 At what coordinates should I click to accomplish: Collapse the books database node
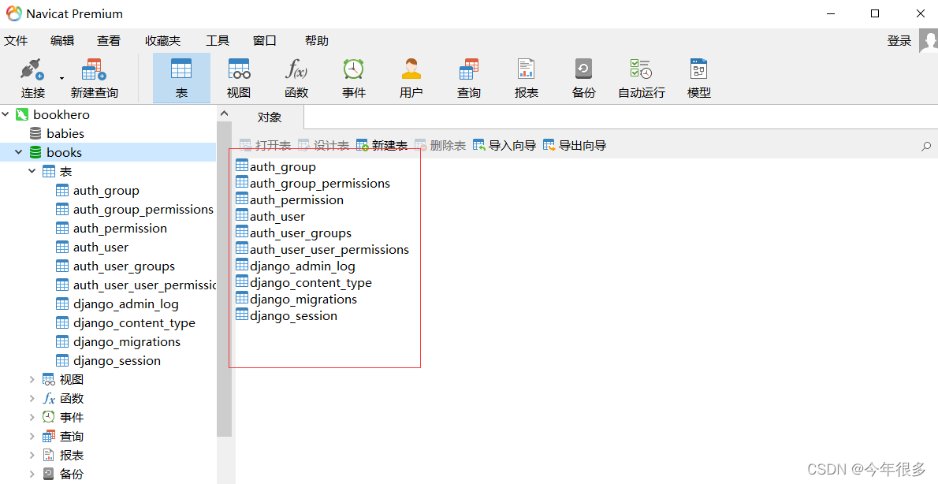click(19, 152)
